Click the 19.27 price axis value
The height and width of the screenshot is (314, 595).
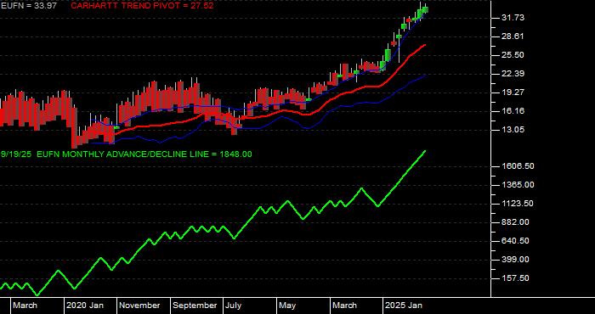pos(513,92)
